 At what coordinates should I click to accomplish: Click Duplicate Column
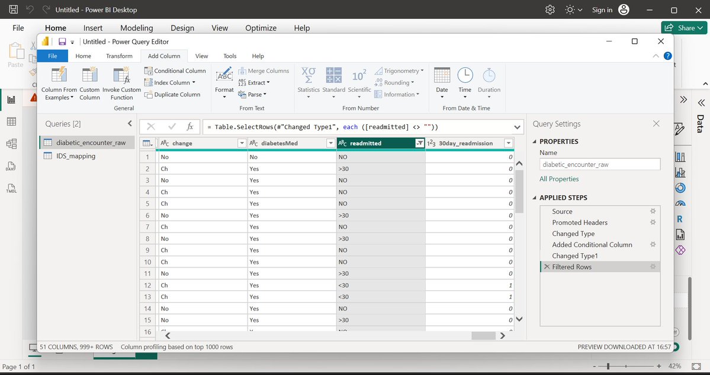pyautogui.click(x=172, y=94)
